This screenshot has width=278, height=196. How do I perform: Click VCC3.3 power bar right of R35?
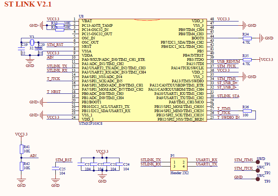[x=260, y=60]
